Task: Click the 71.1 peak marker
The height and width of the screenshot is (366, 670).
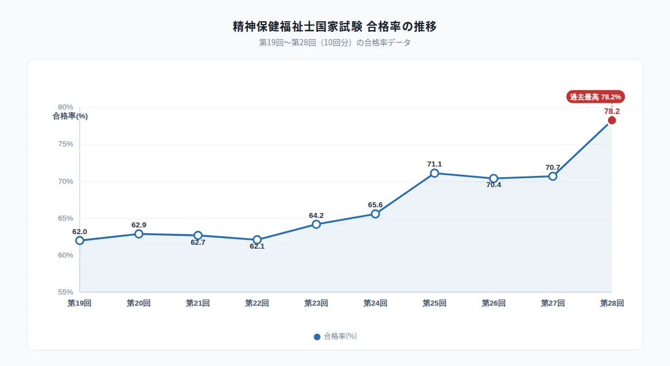Action: [x=434, y=173]
